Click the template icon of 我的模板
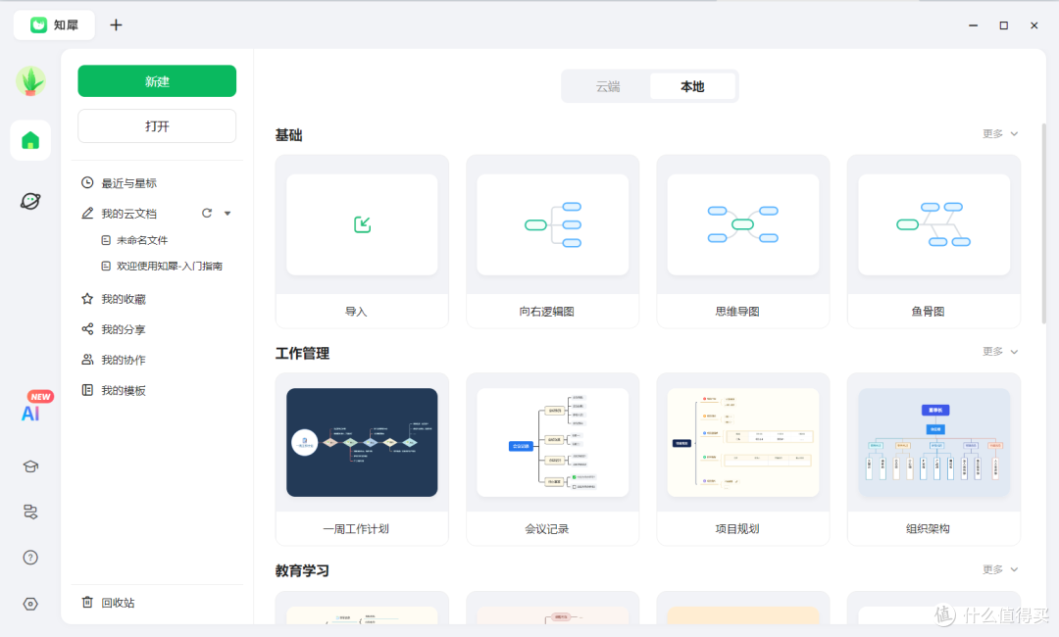The height and width of the screenshot is (637, 1059). point(87,390)
